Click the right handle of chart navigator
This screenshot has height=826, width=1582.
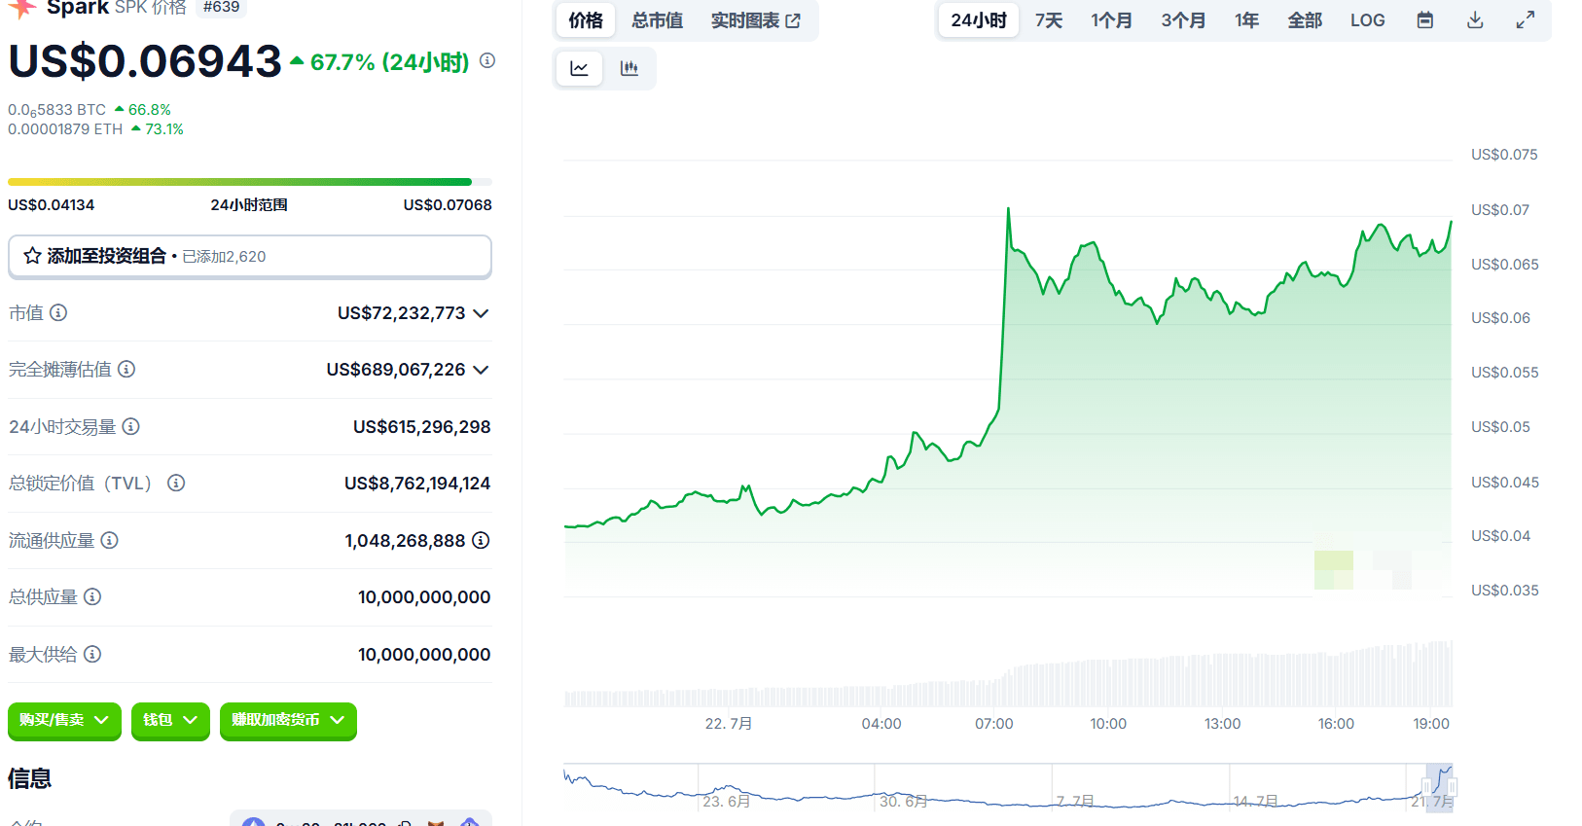click(x=1454, y=787)
